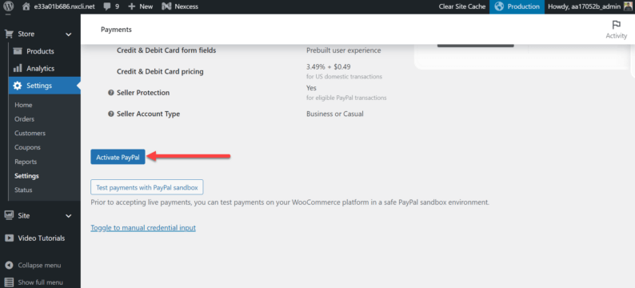Click Test payments with PayPal sandbox
Screen dimensions: 635x288
(x=147, y=187)
